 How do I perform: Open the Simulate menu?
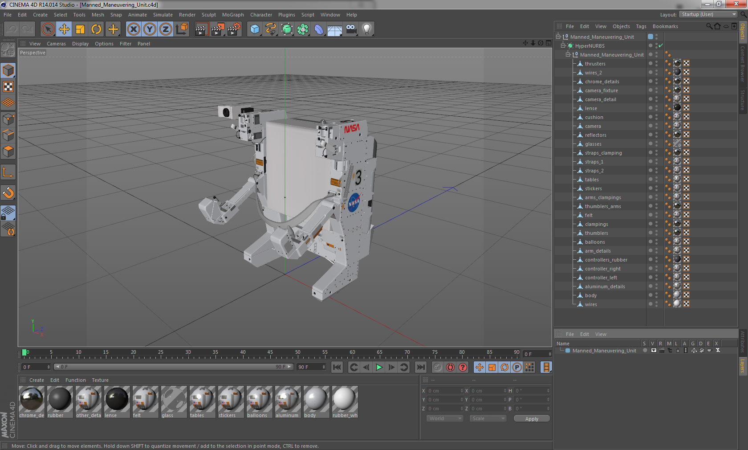pyautogui.click(x=163, y=15)
